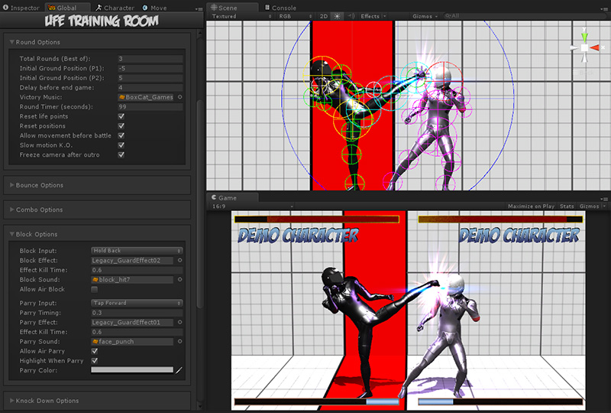Toggle Reset positions checkbox
611x413 pixels.
click(x=121, y=126)
